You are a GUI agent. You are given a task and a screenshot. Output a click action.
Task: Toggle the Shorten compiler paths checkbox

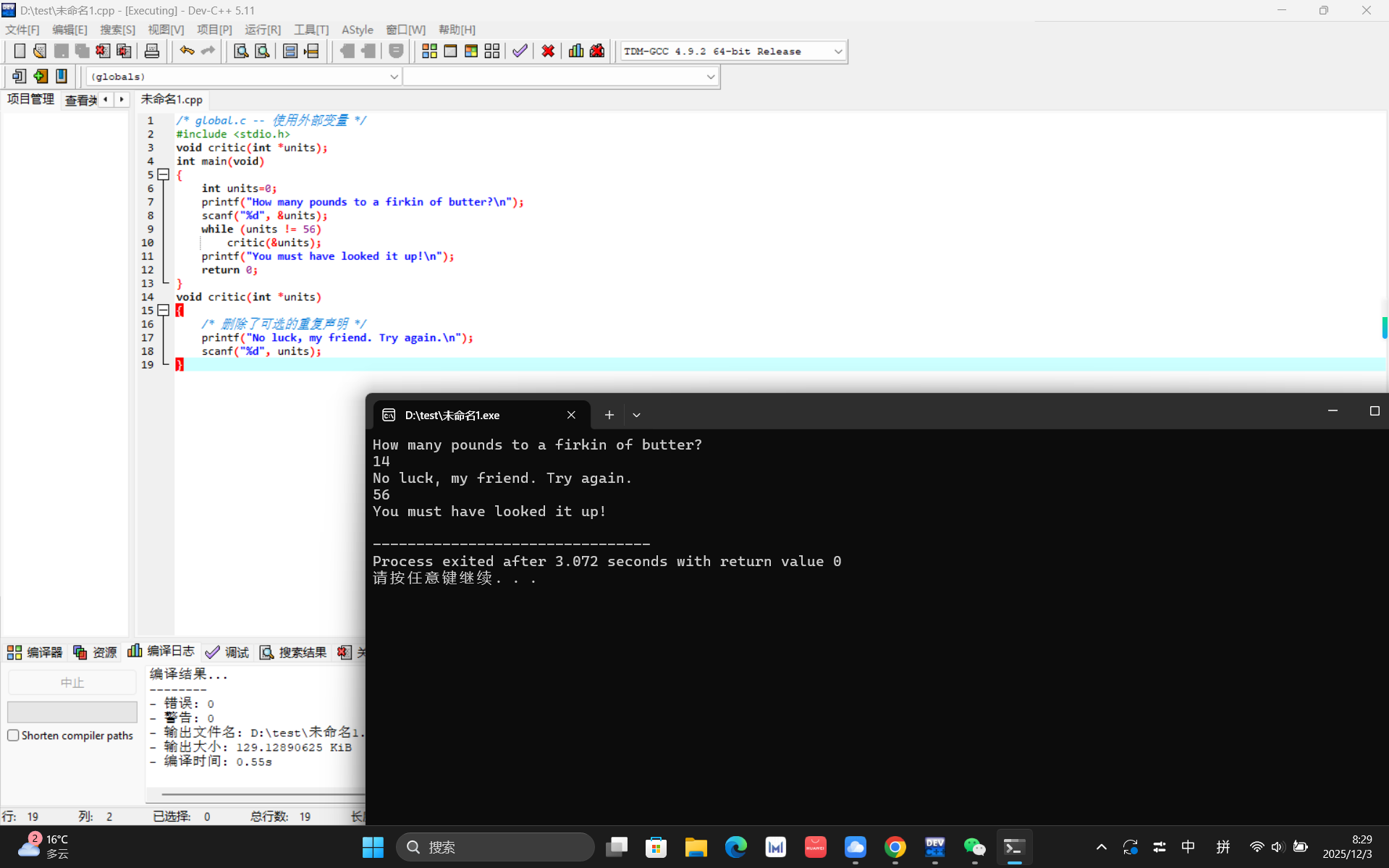click(x=13, y=736)
